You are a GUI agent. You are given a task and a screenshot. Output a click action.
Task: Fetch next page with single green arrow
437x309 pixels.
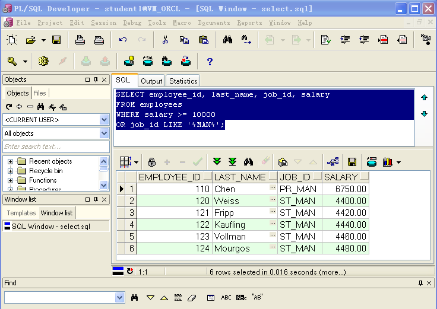coord(217,162)
